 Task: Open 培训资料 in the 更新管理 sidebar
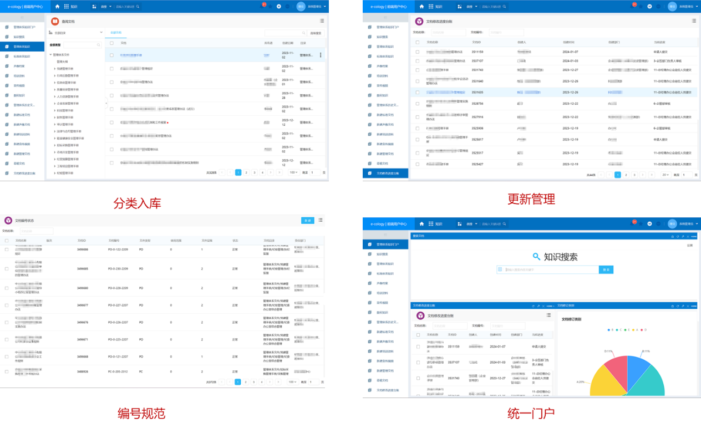point(382,75)
